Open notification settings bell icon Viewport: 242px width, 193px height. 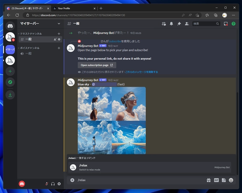(171, 24)
